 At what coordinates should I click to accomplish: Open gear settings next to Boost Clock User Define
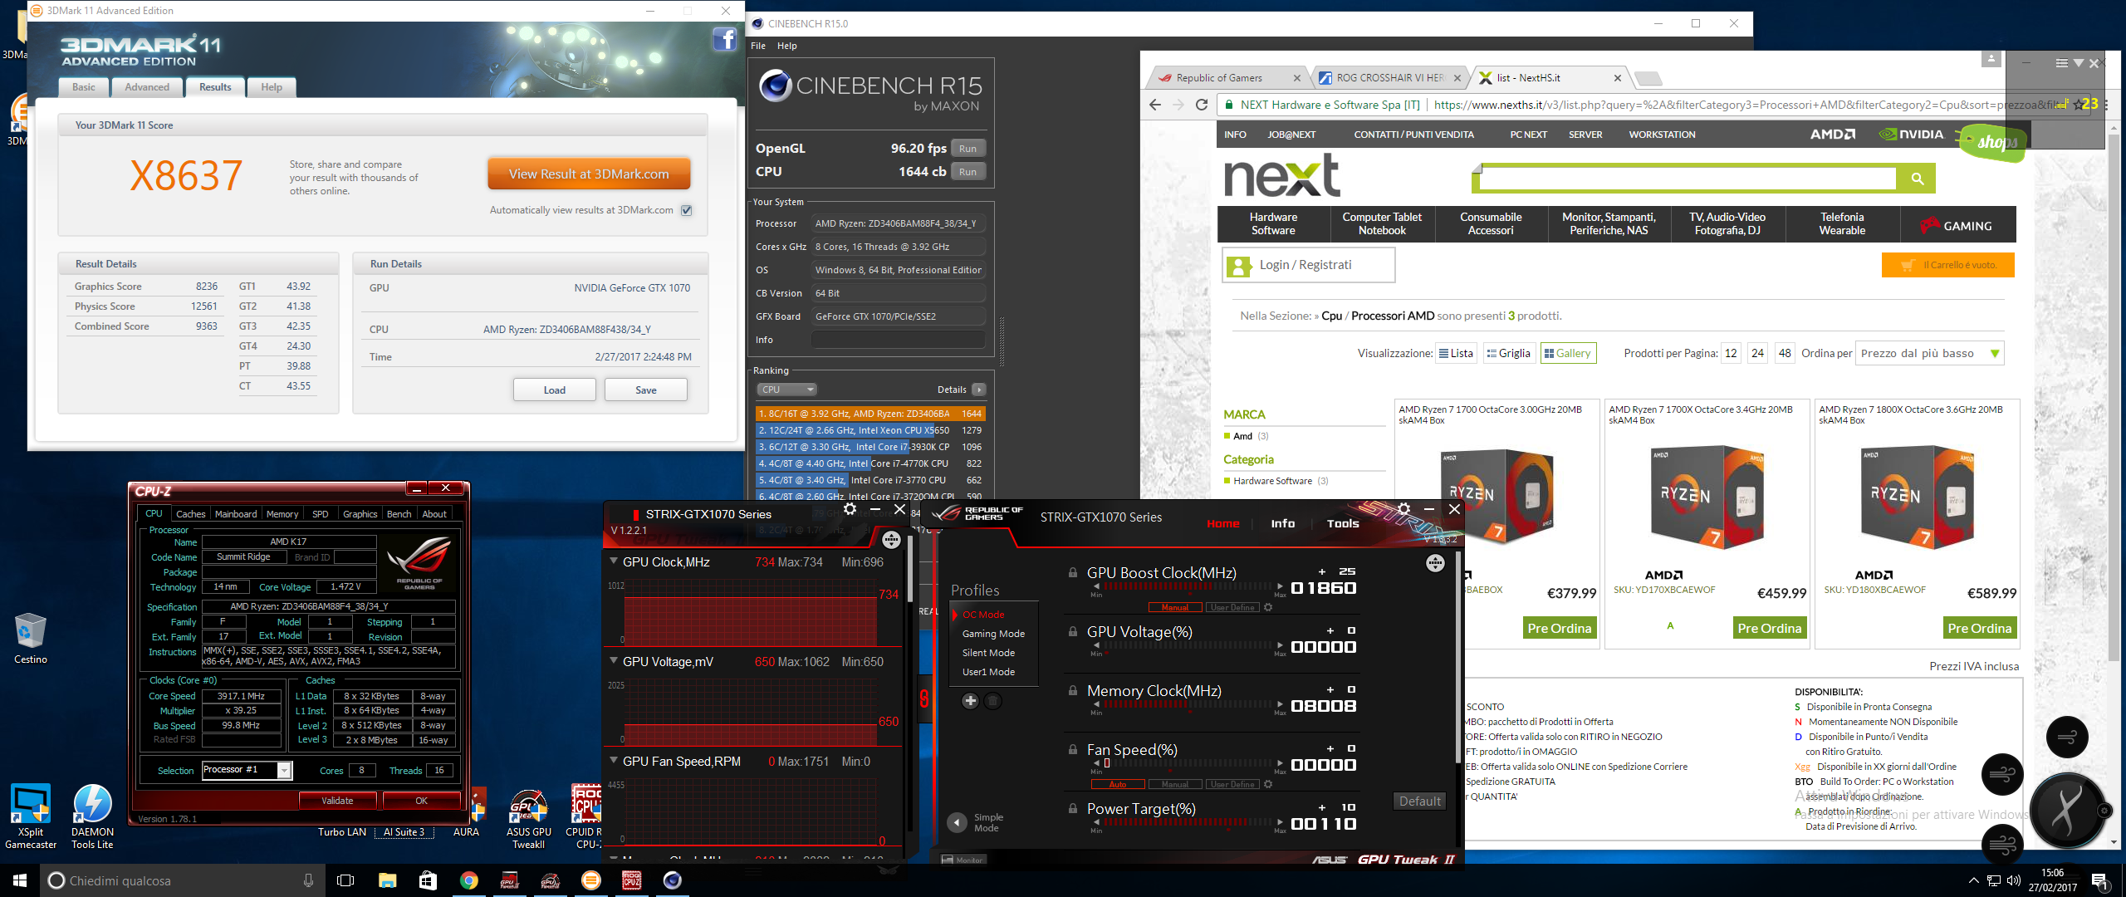[x=1268, y=608]
